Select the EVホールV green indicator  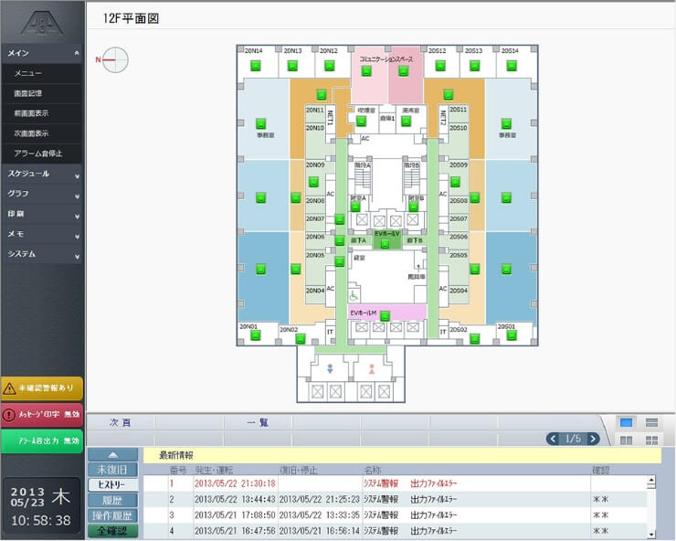pos(386,243)
